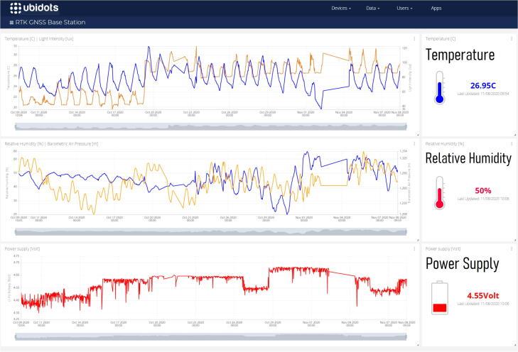Image resolution: width=518 pixels, height=352 pixels.
Task: Open options menu of Power supply chart
Action: pyautogui.click(x=414, y=249)
